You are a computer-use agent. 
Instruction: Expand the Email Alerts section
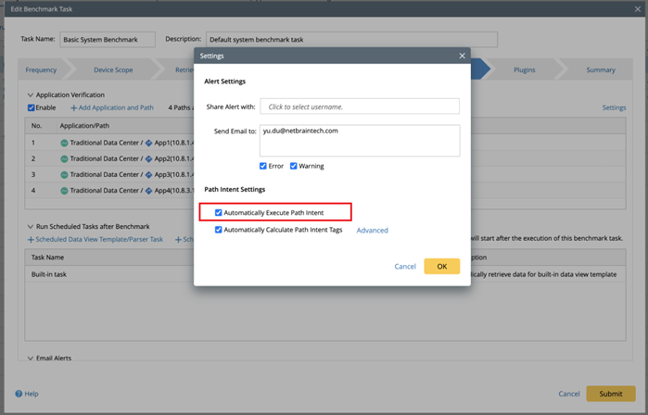pyautogui.click(x=30, y=358)
